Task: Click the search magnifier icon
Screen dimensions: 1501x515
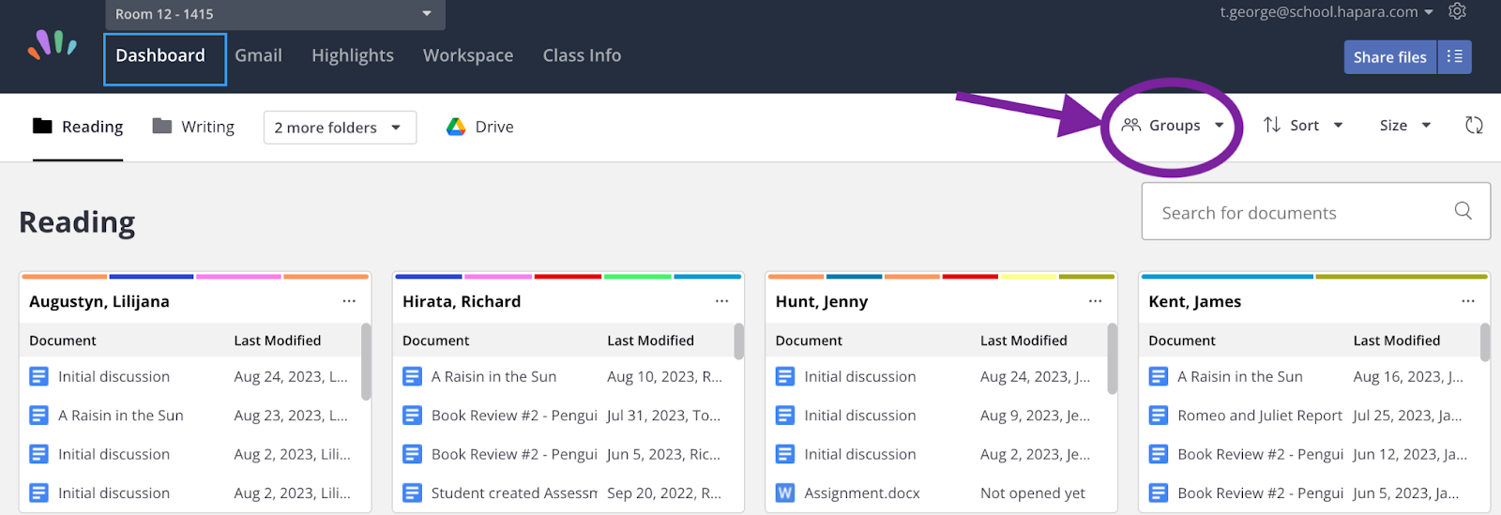Action: tap(1463, 211)
